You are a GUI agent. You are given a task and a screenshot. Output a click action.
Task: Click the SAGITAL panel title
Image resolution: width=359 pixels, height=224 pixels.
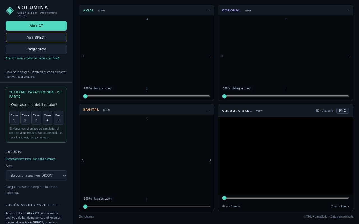(91, 110)
